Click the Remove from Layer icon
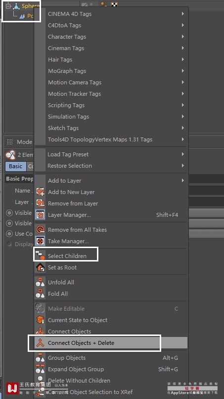The height and width of the screenshot is (399, 224). pyautogui.click(x=41, y=203)
